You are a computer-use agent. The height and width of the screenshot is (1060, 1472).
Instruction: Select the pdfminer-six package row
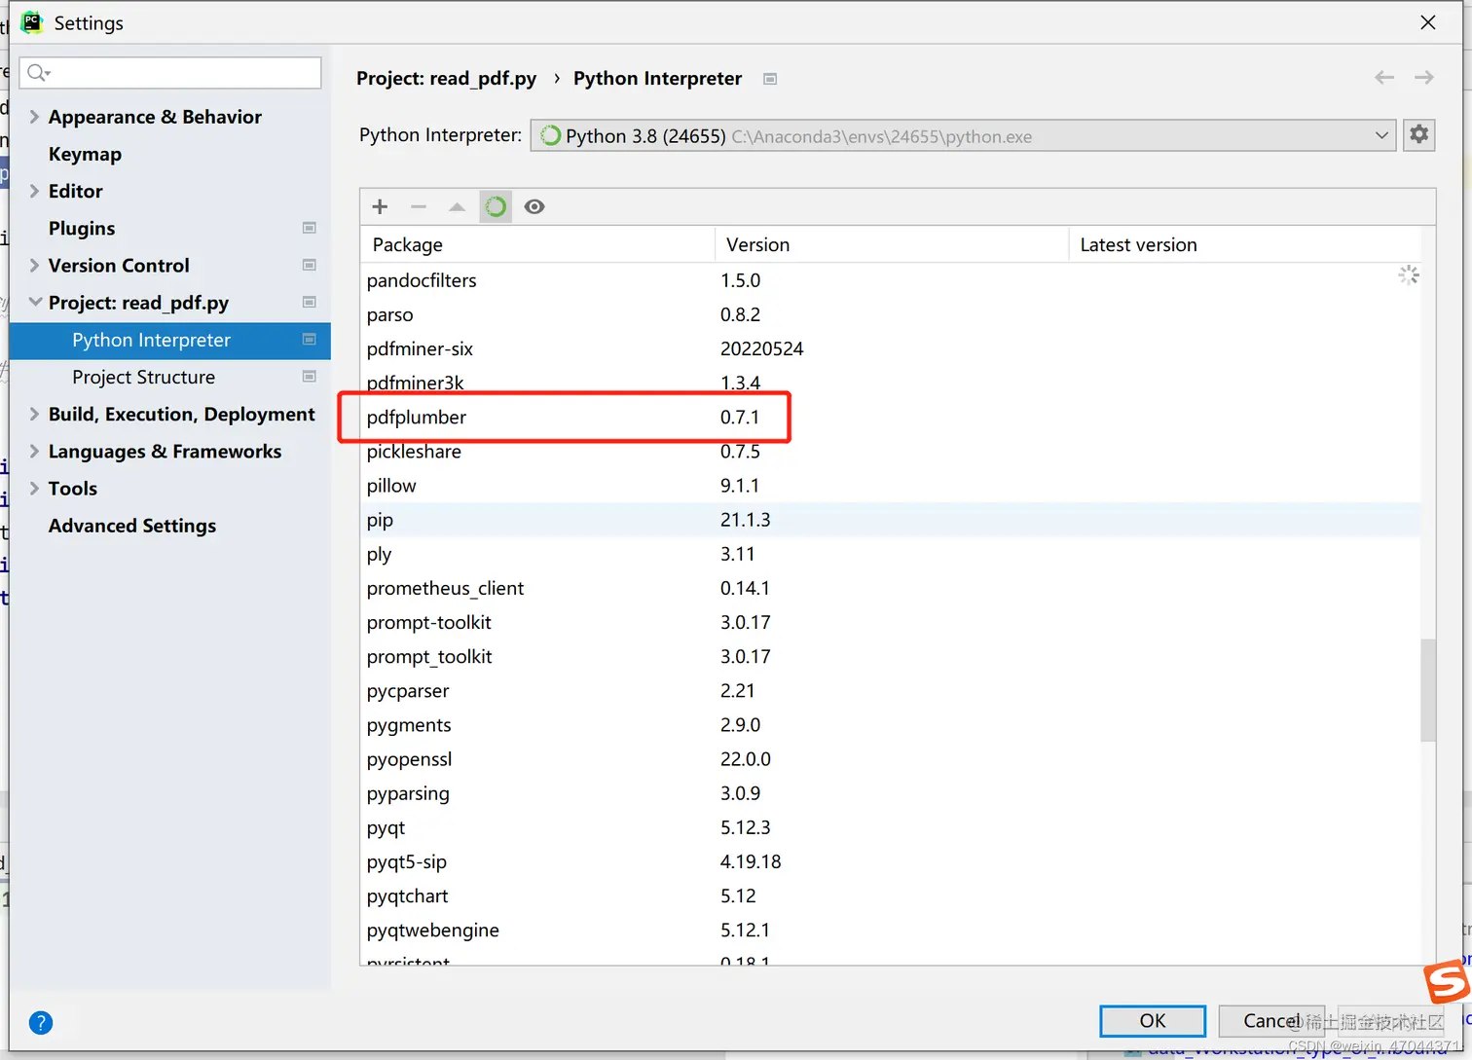(x=891, y=348)
